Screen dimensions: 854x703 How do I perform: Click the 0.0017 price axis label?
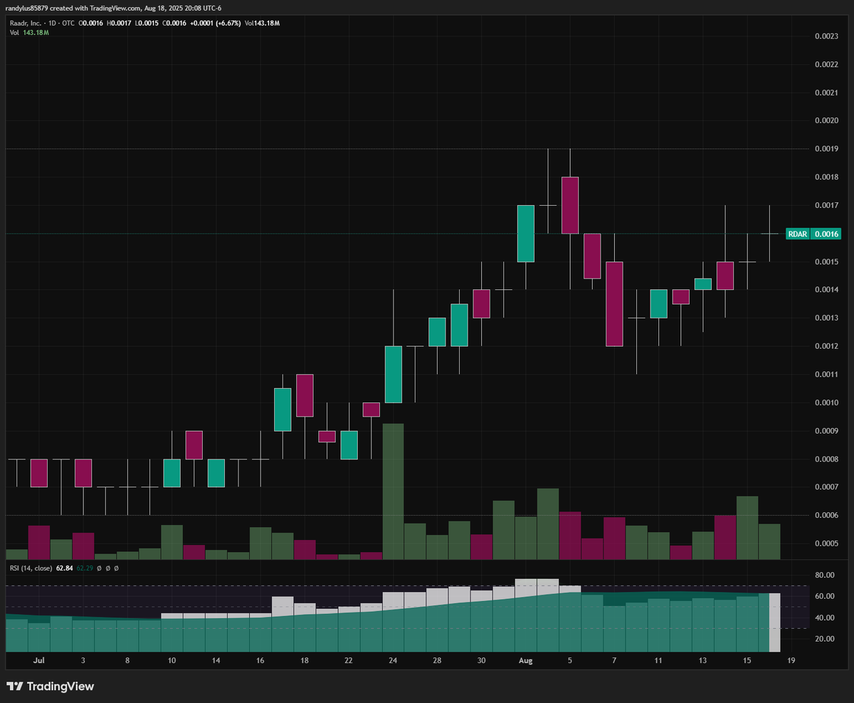[x=826, y=205]
